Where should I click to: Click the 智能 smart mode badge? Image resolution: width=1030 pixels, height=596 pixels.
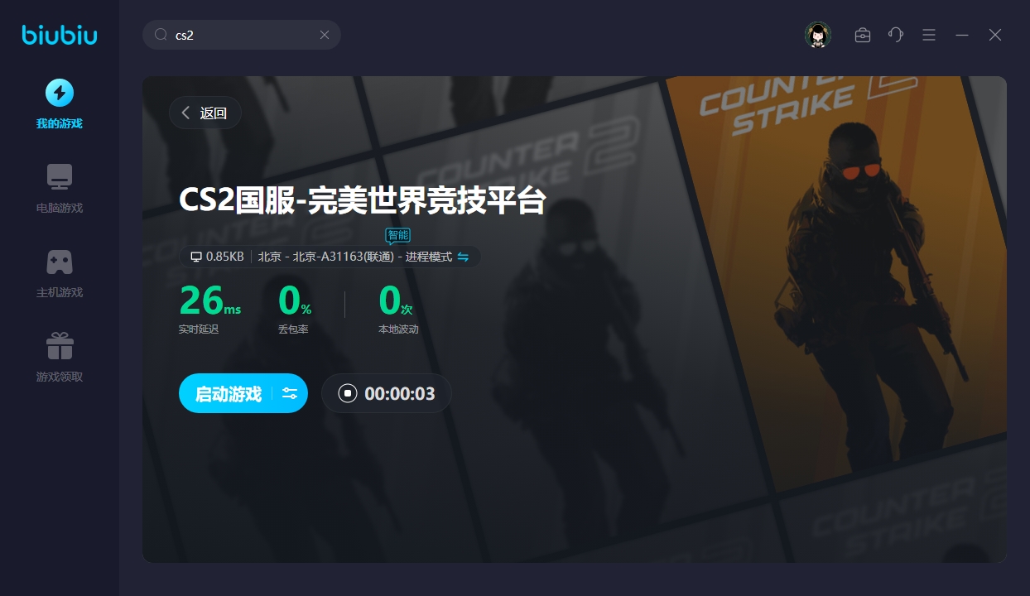coord(398,236)
